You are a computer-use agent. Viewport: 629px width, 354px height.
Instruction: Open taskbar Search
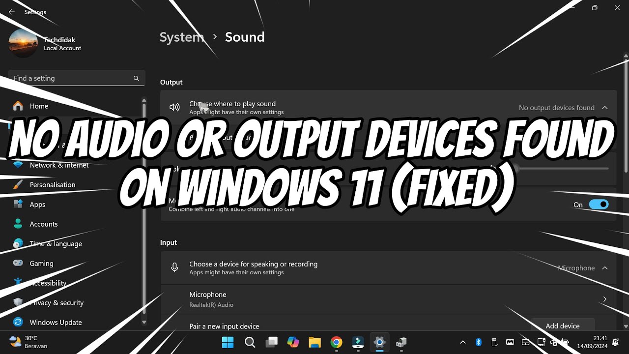click(x=250, y=342)
